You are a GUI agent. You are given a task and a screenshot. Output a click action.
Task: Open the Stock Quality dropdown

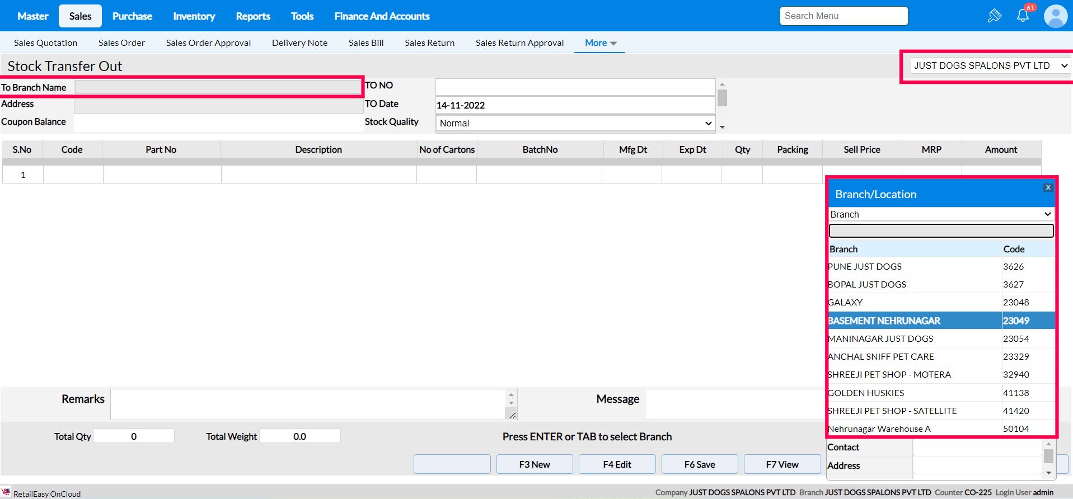point(575,123)
